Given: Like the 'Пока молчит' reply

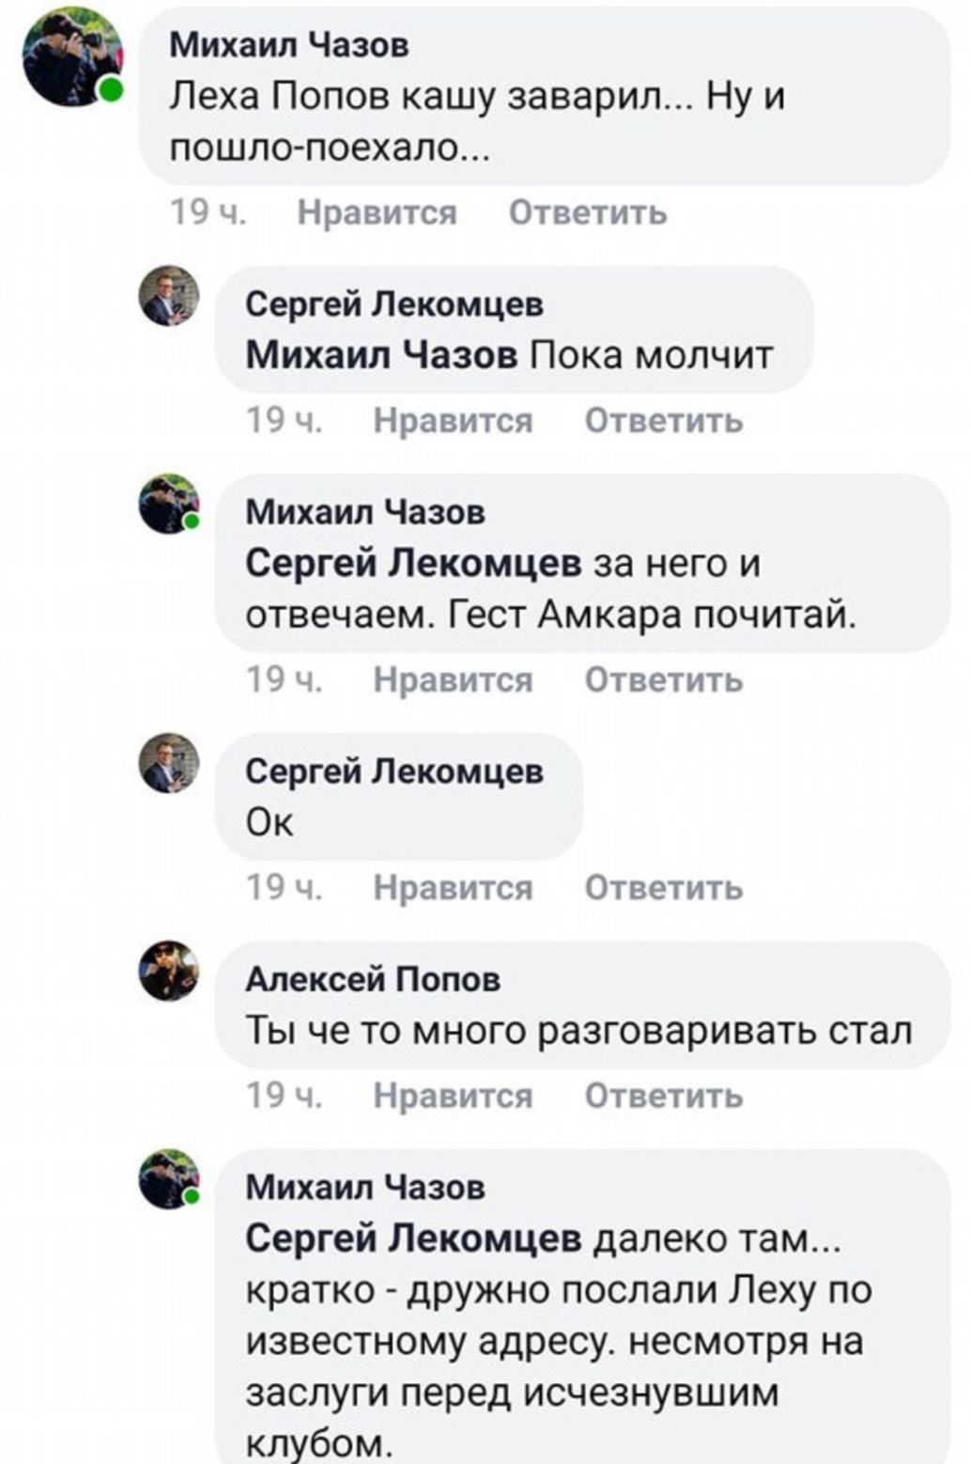Looking at the screenshot, I should pyautogui.click(x=453, y=421).
